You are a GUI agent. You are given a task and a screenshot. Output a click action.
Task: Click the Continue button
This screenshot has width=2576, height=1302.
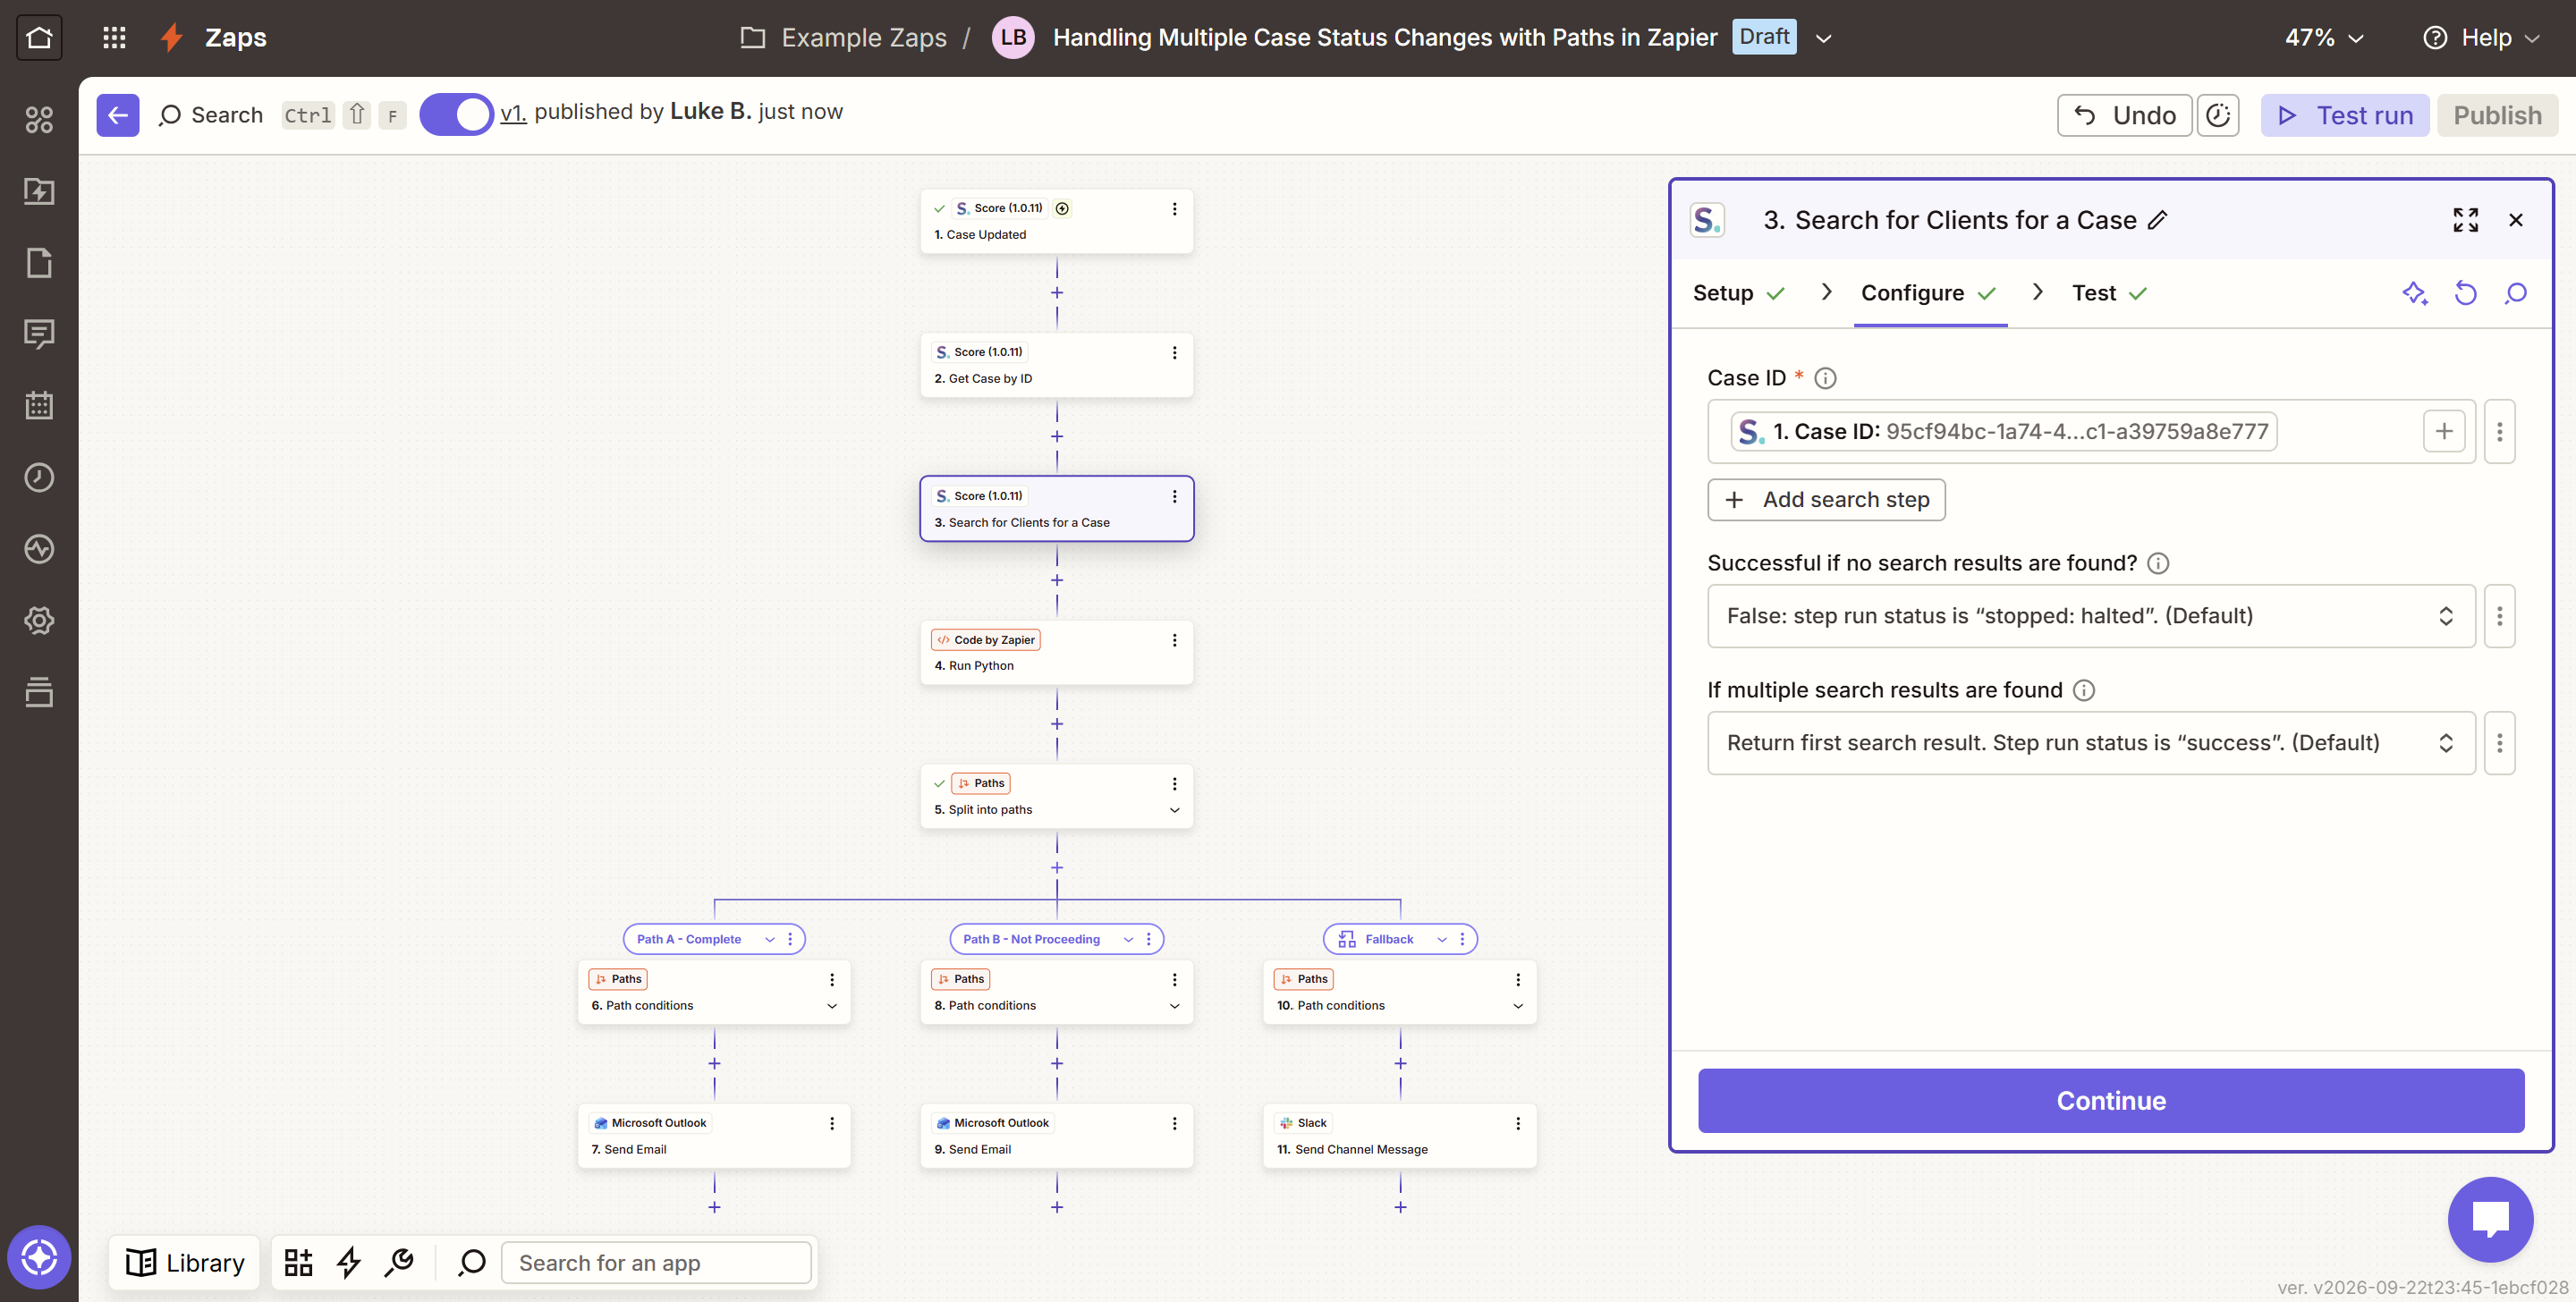click(x=2111, y=1100)
